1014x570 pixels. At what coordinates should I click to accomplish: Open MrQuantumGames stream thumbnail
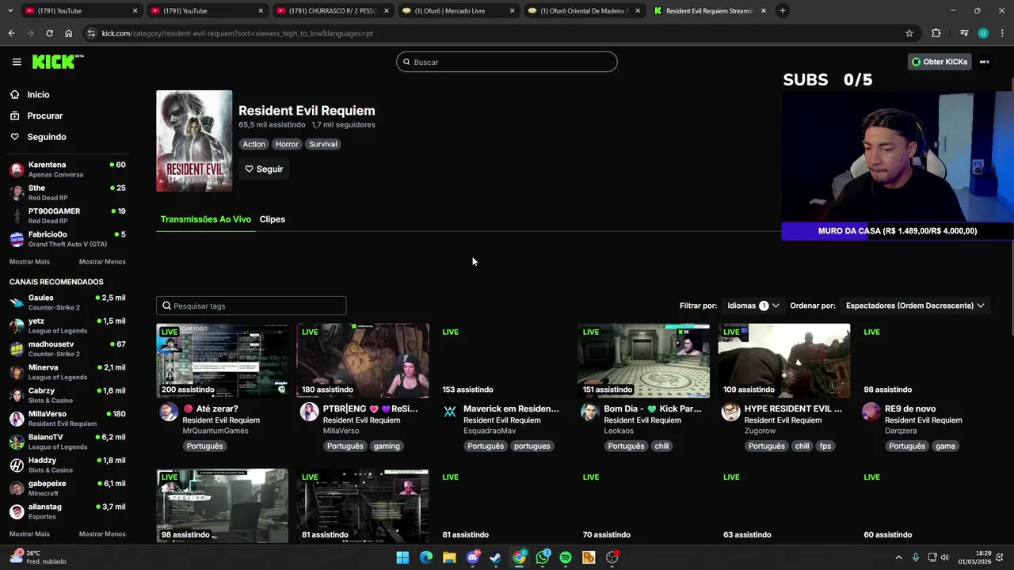click(223, 360)
